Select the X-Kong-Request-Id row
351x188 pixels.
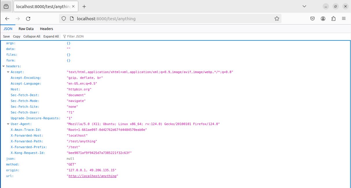tap(175, 153)
